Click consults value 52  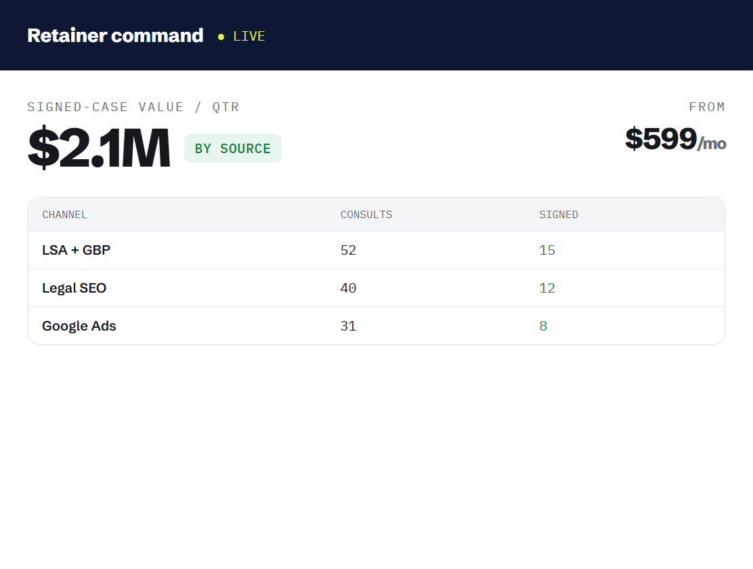point(348,251)
